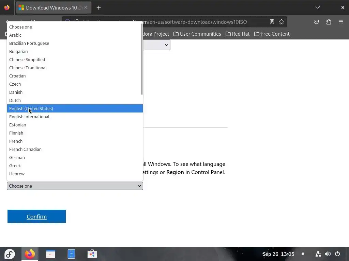The height and width of the screenshot is (261, 349).
Task: Select the Download Windows 10 tab
Action: point(53,8)
